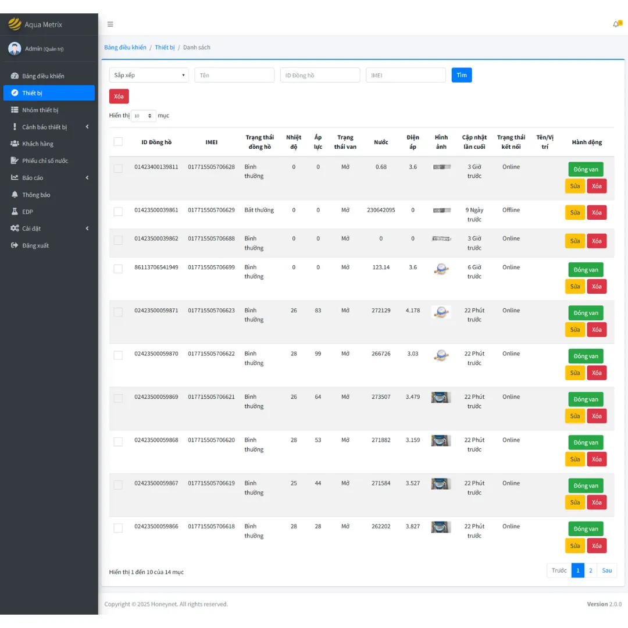
Task: Tick the select-all checkbox in table header
Action: tap(118, 142)
